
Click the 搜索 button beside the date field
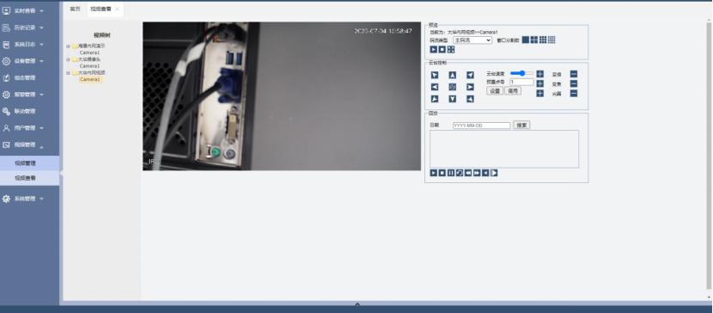click(521, 125)
